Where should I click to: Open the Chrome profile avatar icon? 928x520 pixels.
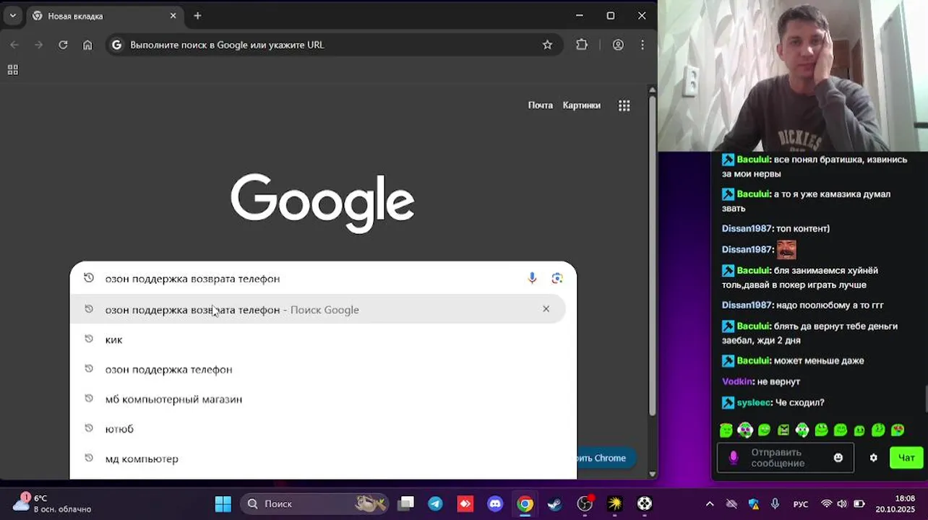click(618, 45)
